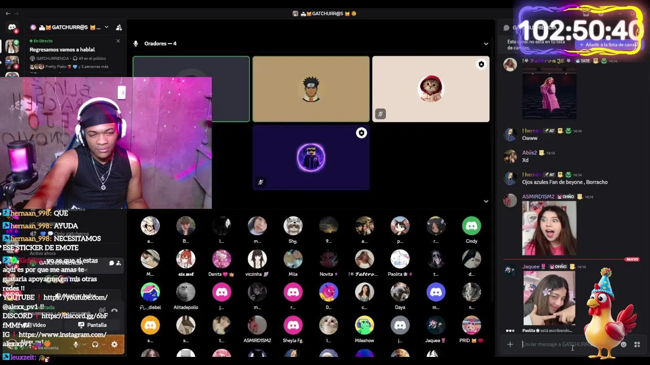Click the Añadir a la lista de canales button
This screenshot has height=365, width=650.
[x=608, y=45]
